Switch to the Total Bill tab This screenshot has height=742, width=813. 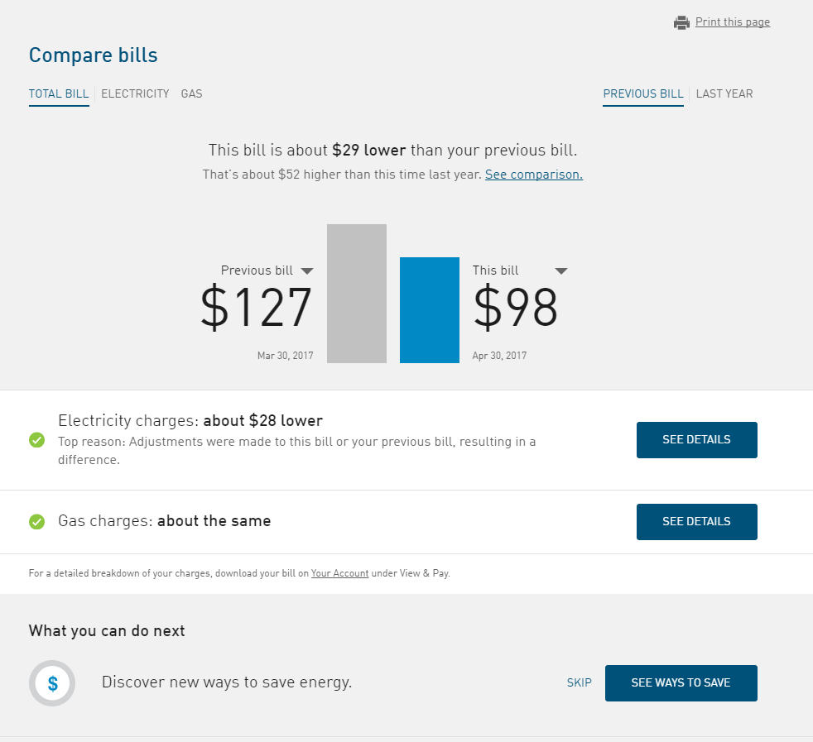59,94
